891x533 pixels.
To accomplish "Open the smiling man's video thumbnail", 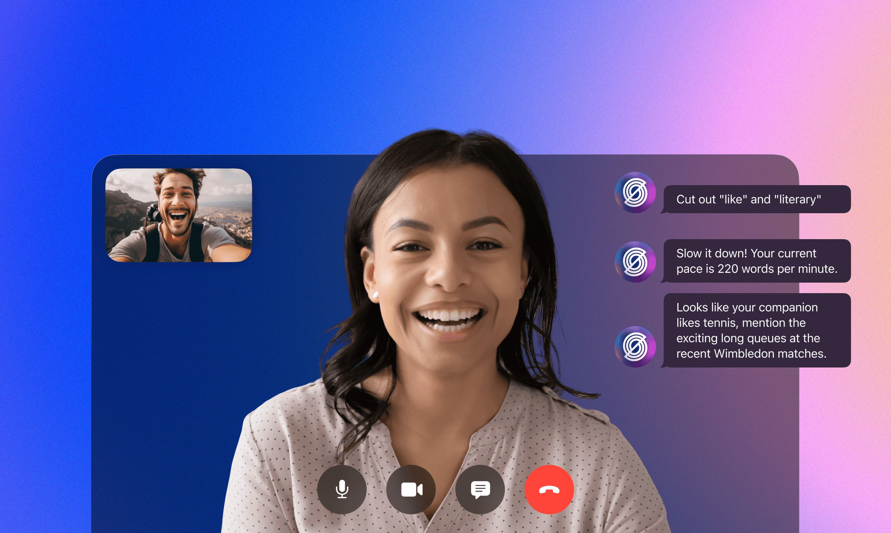I will click(179, 215).
